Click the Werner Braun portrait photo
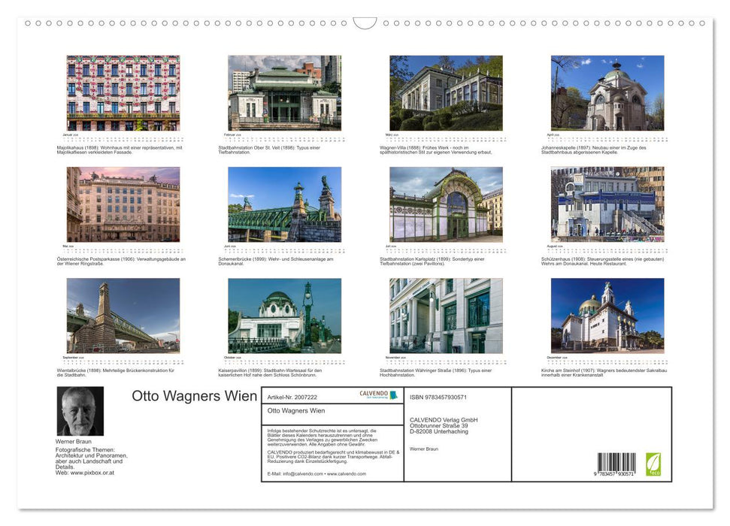 [82, 412]
